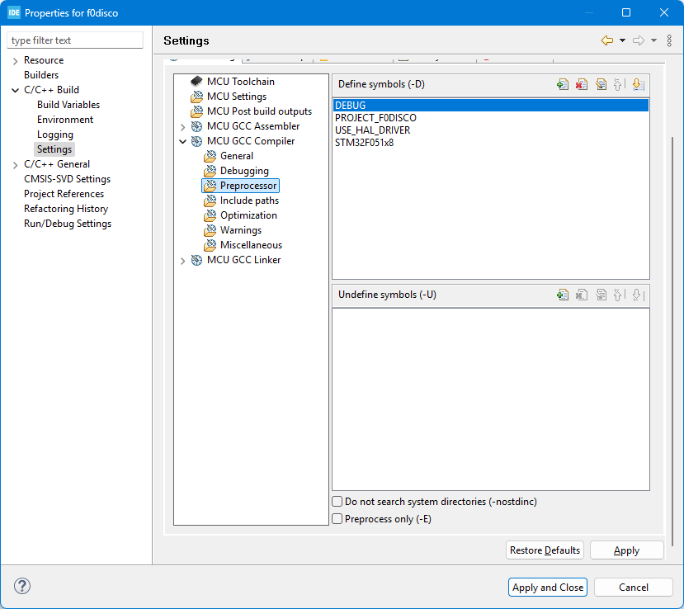Collapse MCU GCC Compiler options
Screen dimensions: 684x609
(183, 141)
